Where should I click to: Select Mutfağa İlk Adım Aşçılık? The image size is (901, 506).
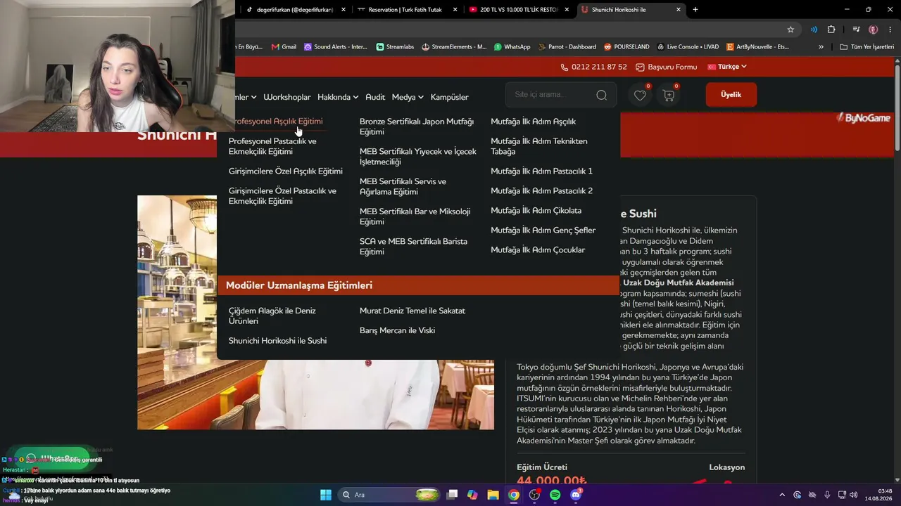(533, 122)
